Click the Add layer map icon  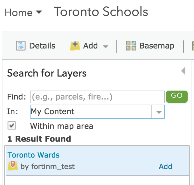[75, 46]
